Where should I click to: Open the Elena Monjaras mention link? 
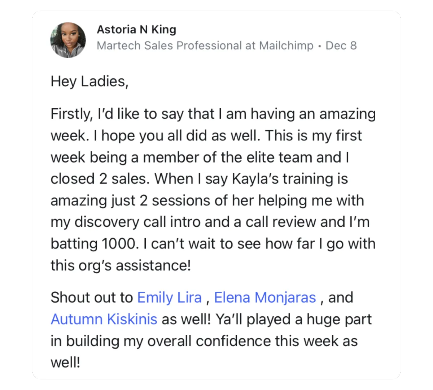pos(265,298)
